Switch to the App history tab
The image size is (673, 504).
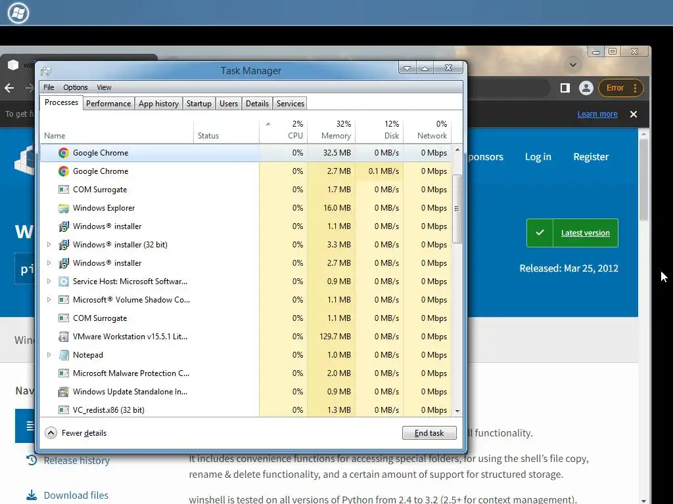[158, 103]
